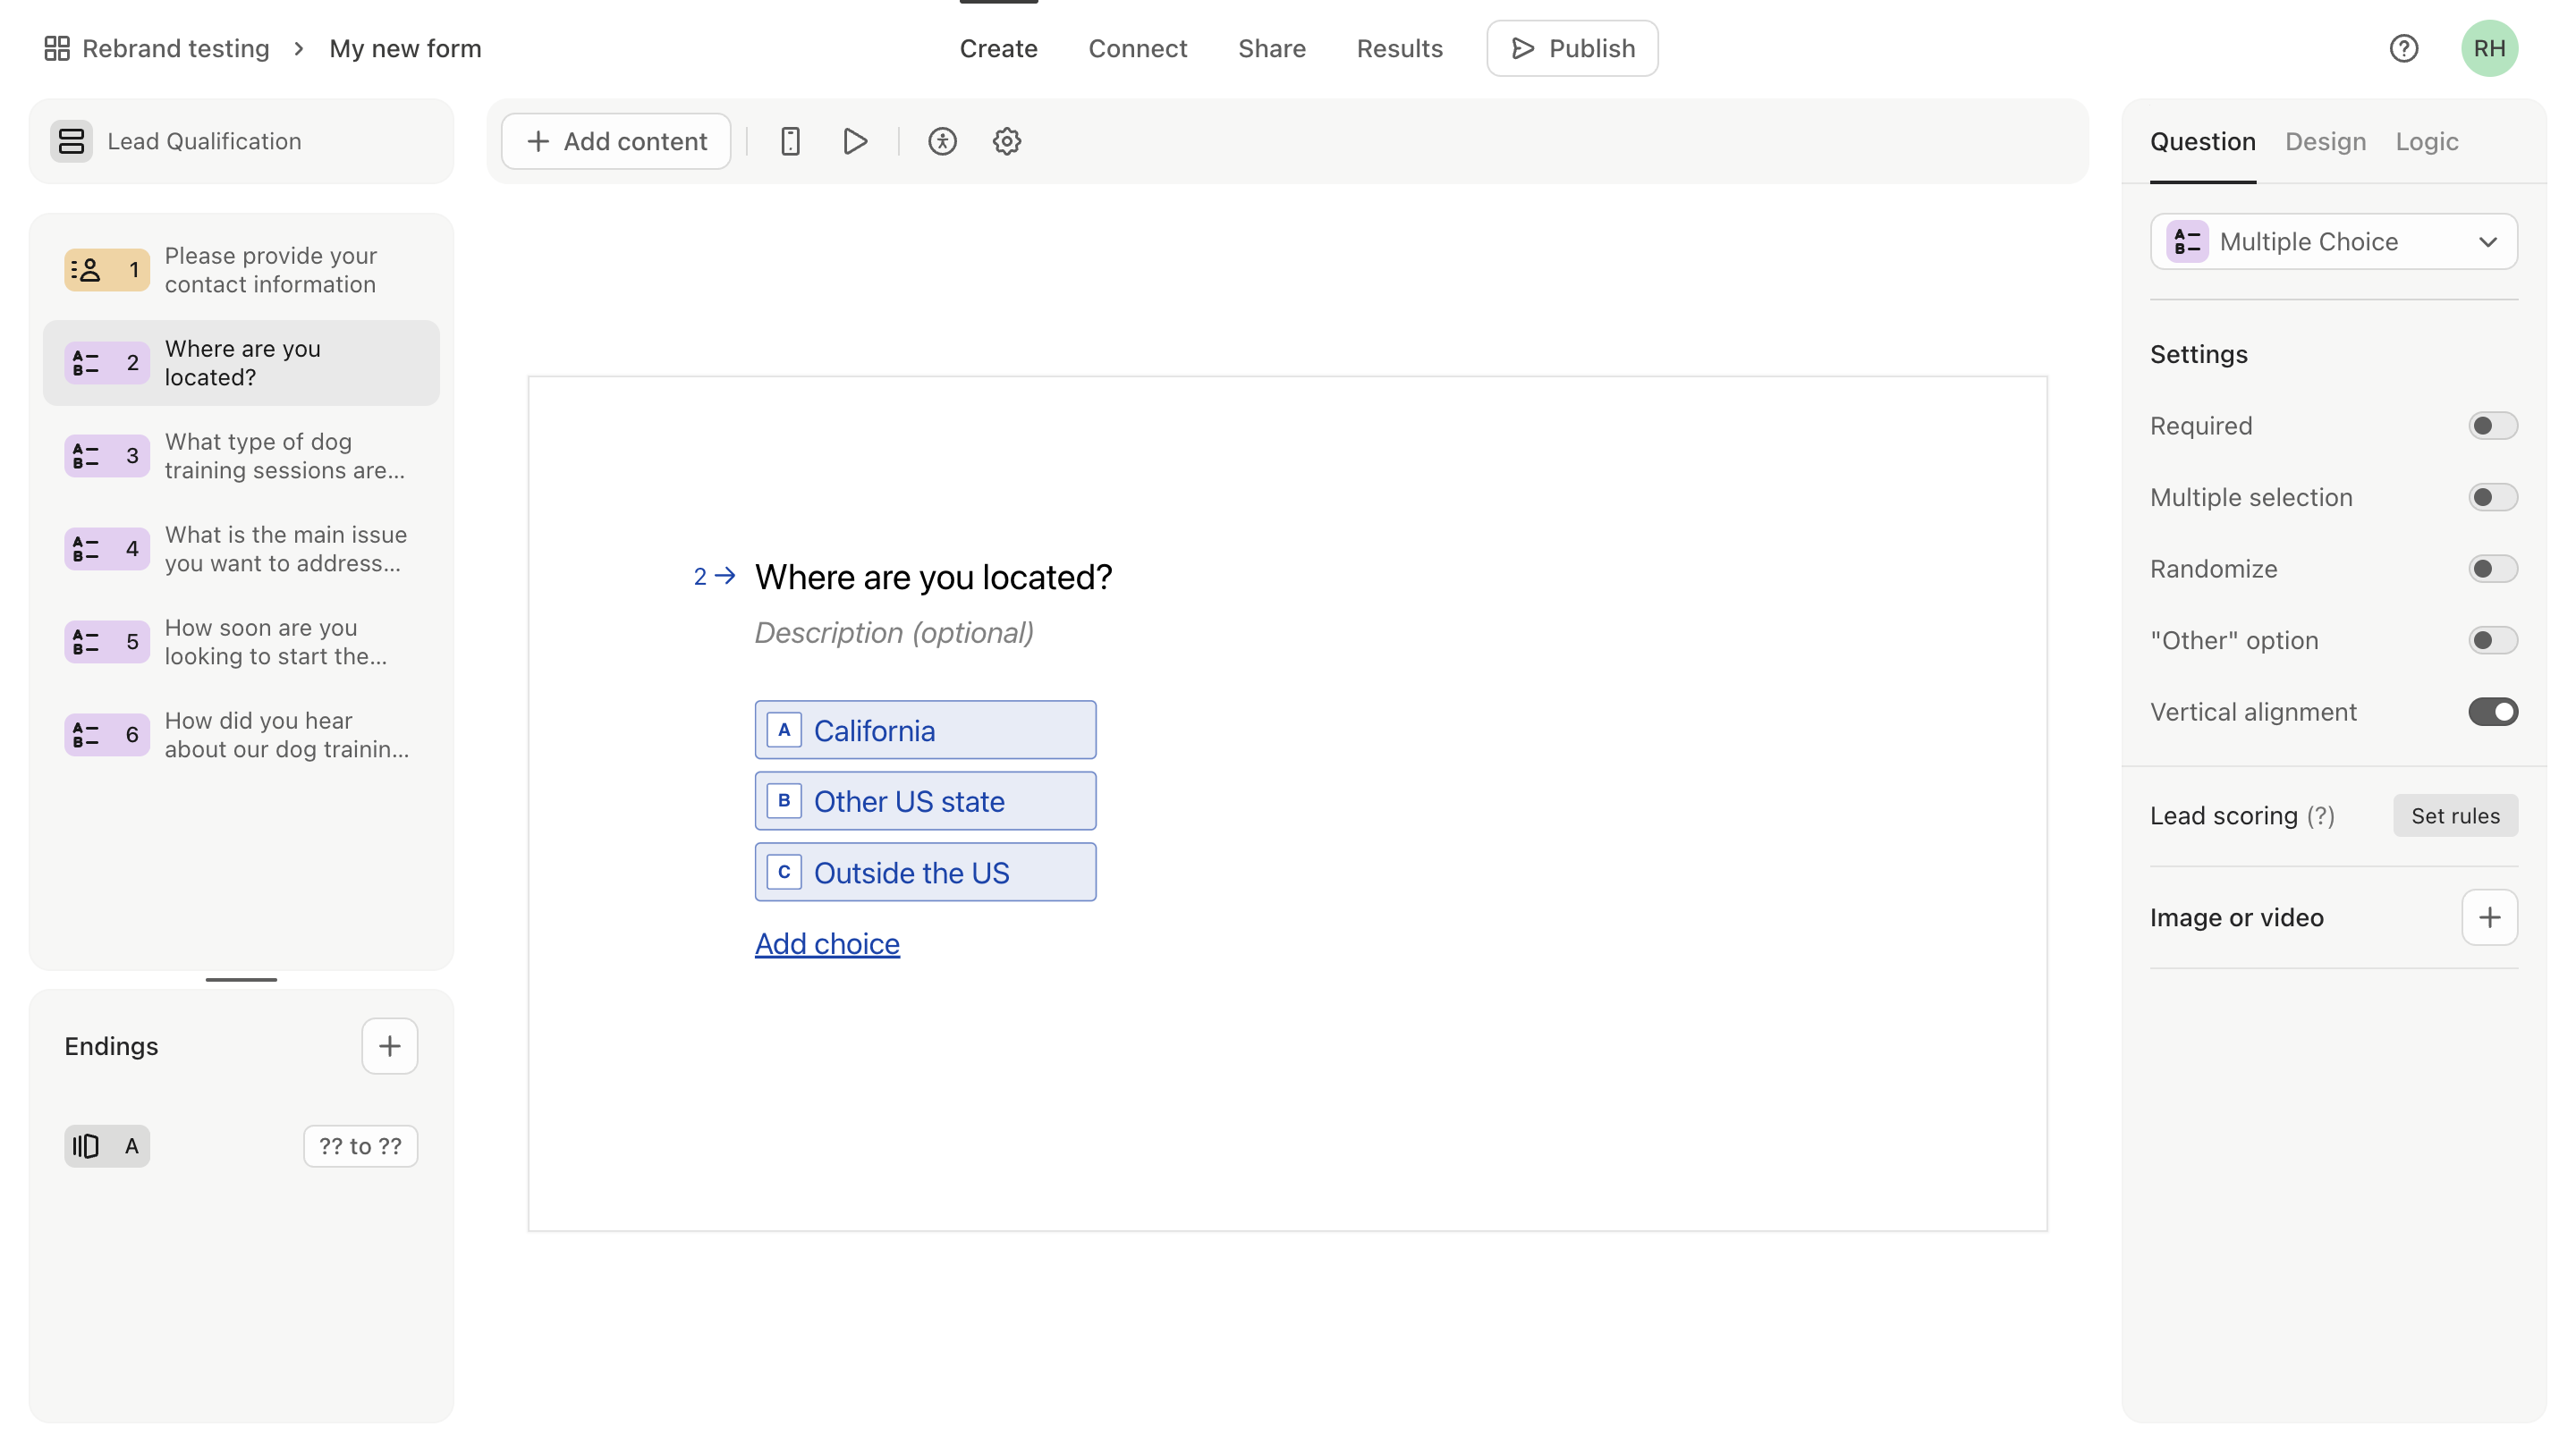Click the play/preview form icon
This screenshot has height=1452, width=2576.
click(856, 141)
